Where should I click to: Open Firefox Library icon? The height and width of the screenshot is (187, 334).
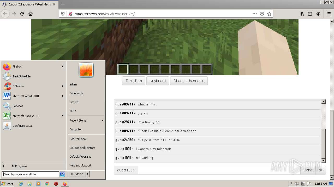tap(302, 14)
